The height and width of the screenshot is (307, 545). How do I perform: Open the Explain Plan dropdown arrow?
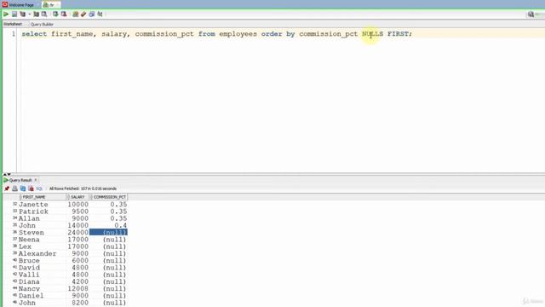(x=30, y=14)
